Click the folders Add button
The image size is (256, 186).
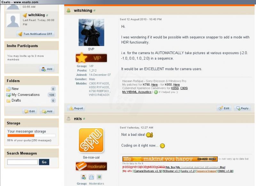point(47,111)
